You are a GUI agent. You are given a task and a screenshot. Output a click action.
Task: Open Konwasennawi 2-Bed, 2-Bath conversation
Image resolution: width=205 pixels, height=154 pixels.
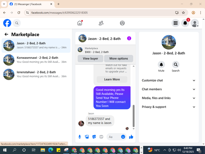36,60
